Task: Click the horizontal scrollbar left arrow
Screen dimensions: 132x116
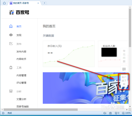Action: pyautogui.click(x=2, y=110)
